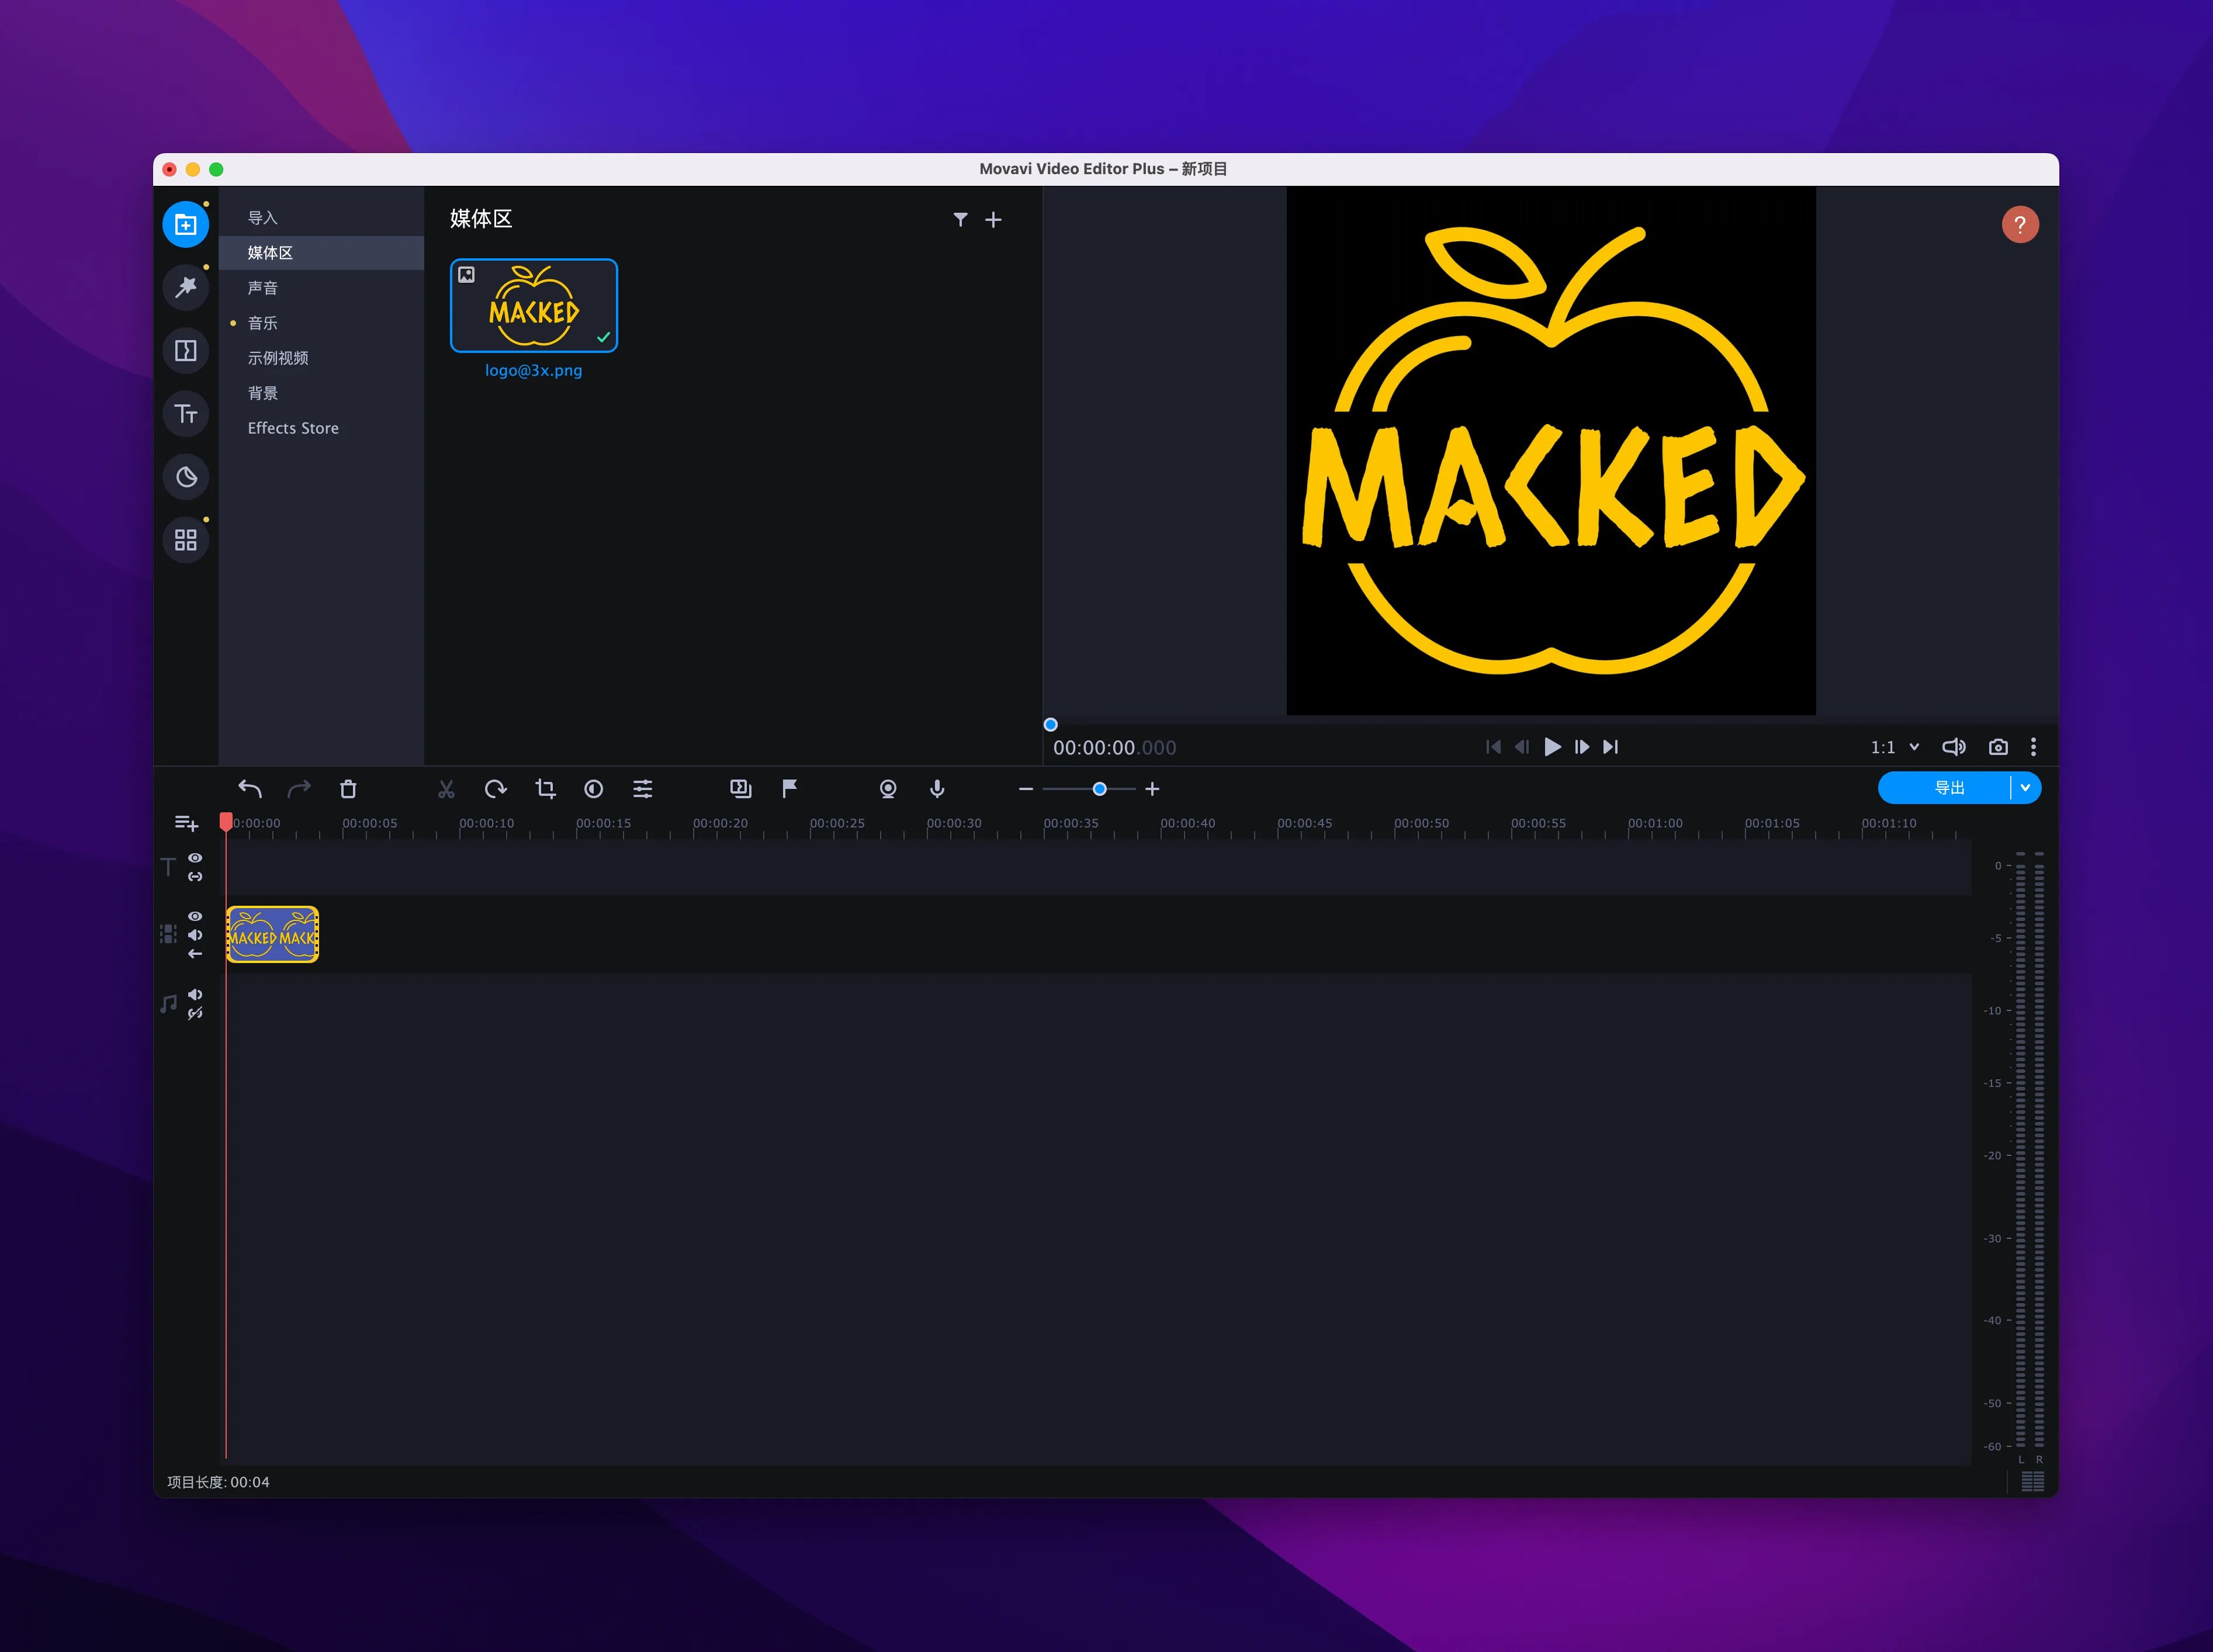Click the undo arrow in toolbar
Viewport: 2213px width, 1652px height.
pos(250,789)
